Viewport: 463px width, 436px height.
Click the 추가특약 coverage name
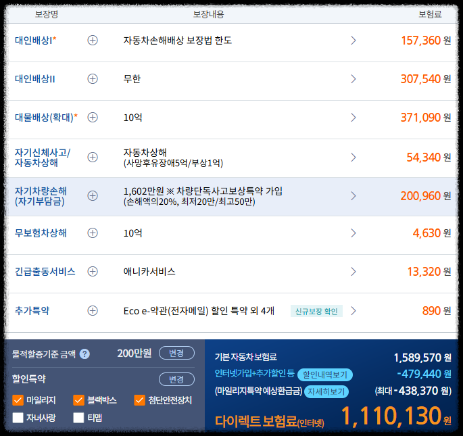[x=32, y=311]
